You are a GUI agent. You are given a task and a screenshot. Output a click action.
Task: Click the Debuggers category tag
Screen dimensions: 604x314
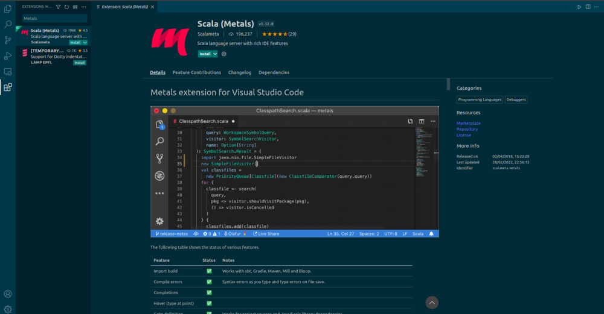[x=516, y=99]
